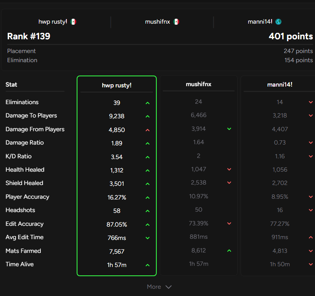Click the 401 points total
Image resolution: width=315 pixels, height=296 pixels.
291,36
